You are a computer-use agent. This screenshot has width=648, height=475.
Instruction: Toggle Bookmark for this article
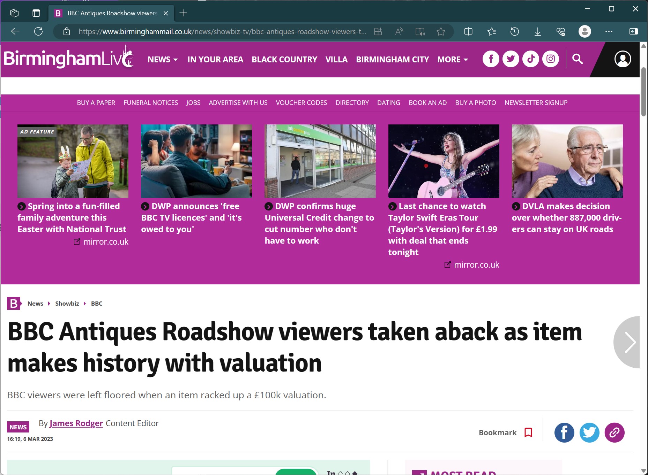(505, 432)
